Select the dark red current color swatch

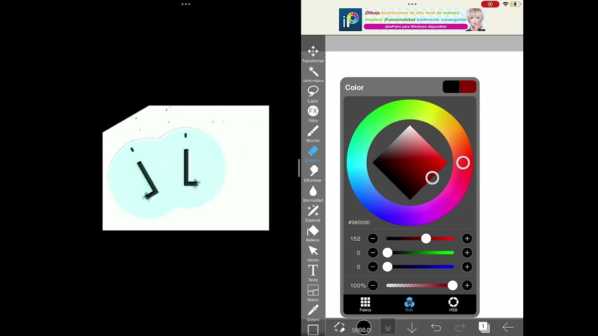point(468,87)
